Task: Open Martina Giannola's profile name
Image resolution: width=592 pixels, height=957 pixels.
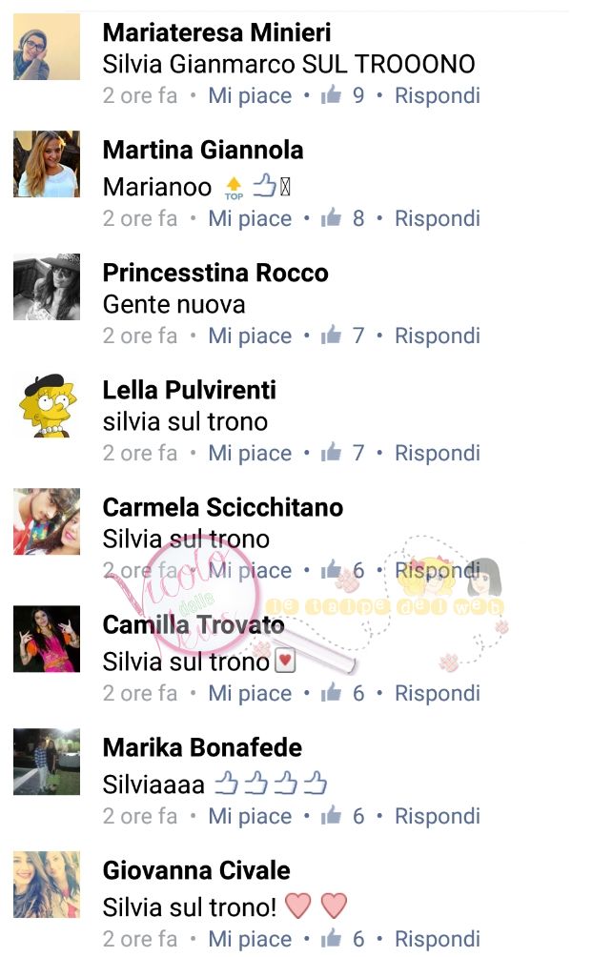Action: point(203,150)
